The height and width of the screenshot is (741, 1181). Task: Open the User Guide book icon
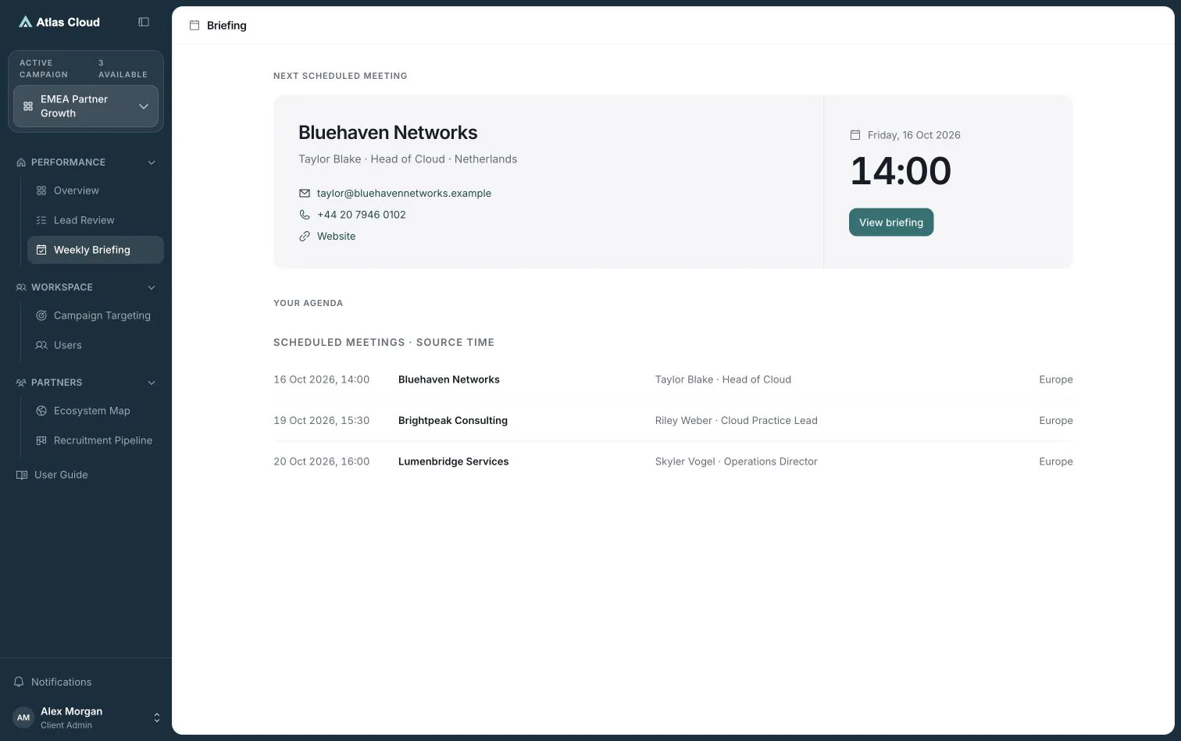click(x=22, y=475)
